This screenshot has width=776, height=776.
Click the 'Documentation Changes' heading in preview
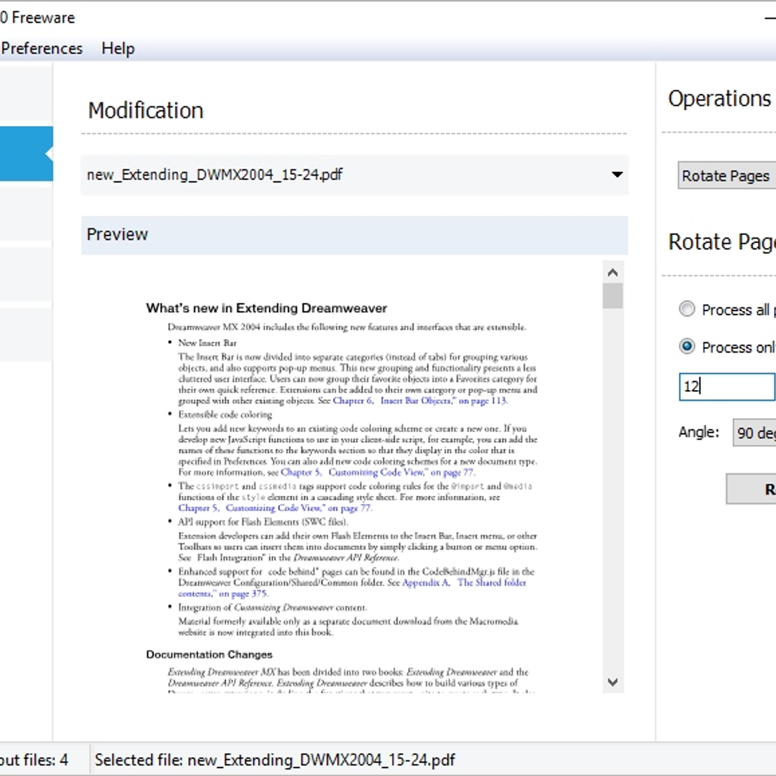tap(209, 655)
